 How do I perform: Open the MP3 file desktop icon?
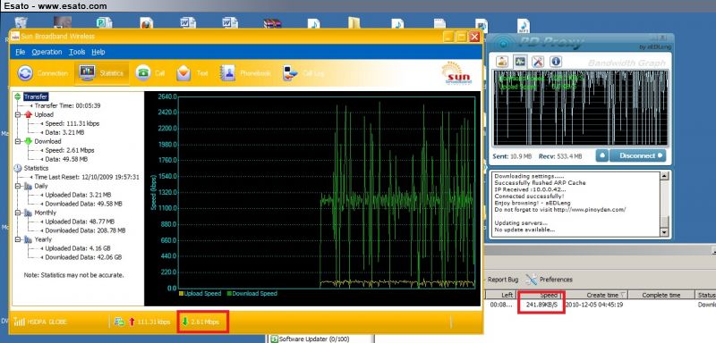click(524, 26)
